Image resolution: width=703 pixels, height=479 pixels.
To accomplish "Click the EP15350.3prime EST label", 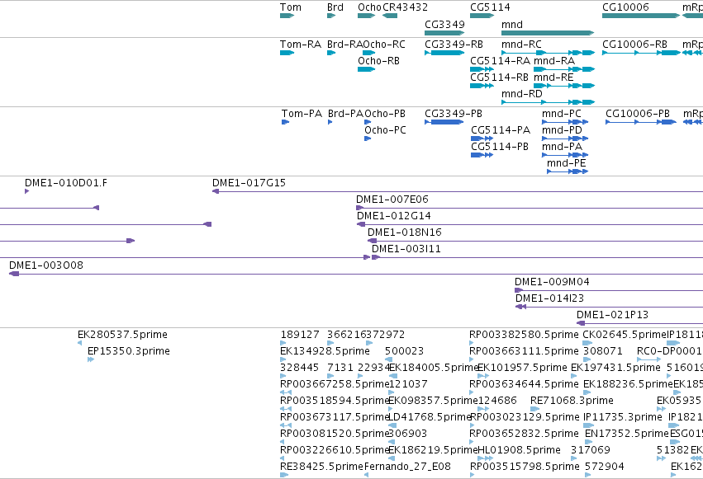I will point(129,351).
